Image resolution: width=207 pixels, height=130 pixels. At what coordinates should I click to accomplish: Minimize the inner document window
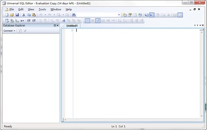[x=190, y=10]
